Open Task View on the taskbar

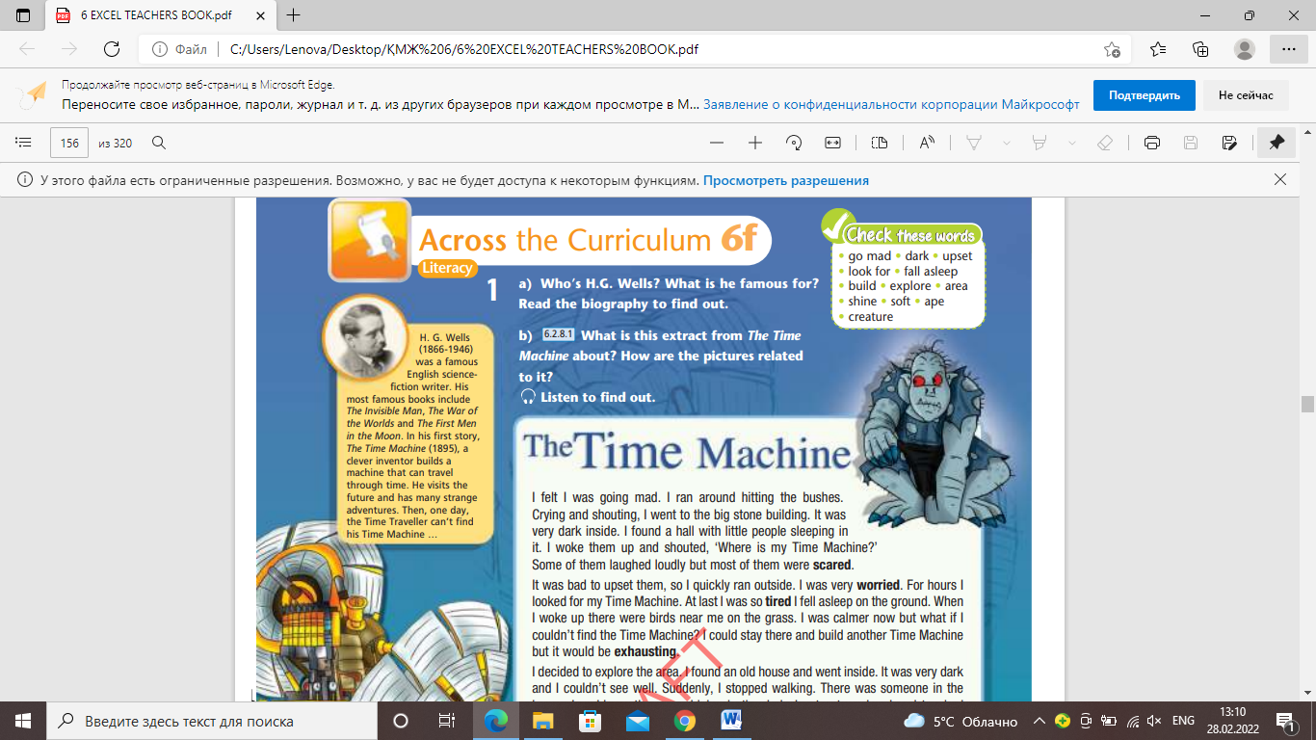pyautogui.click(x=447, y=721)
